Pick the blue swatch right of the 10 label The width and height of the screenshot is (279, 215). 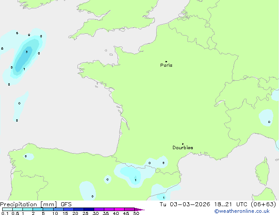pyautogui.click(x=58, y=209)
